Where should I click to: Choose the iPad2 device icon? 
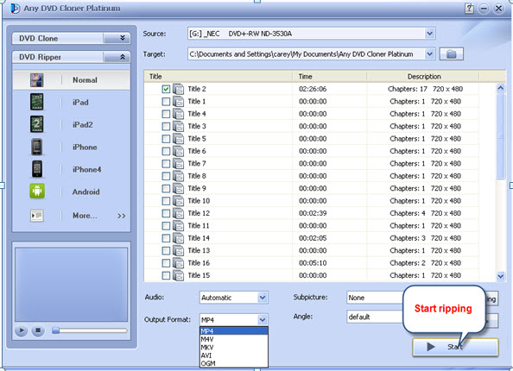36,124
